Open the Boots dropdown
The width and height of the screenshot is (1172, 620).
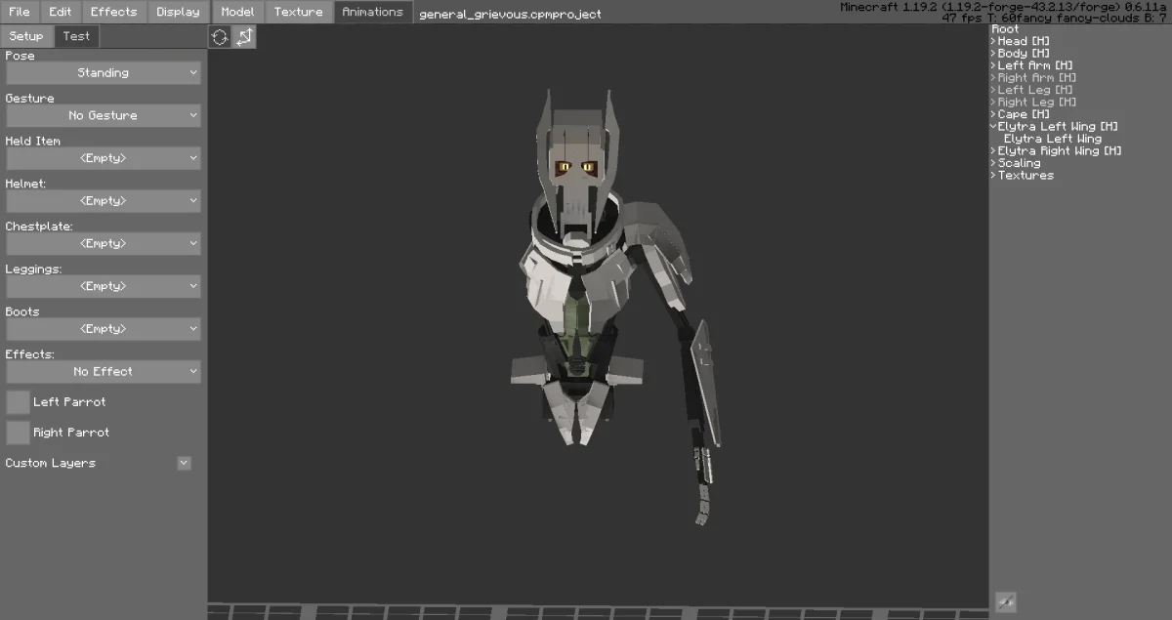tap(104, 329)
